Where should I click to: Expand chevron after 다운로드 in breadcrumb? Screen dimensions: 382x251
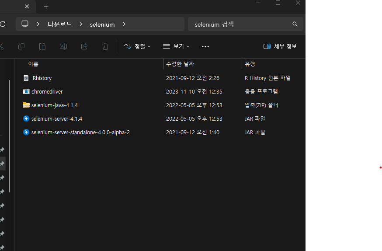coord(81,24)
